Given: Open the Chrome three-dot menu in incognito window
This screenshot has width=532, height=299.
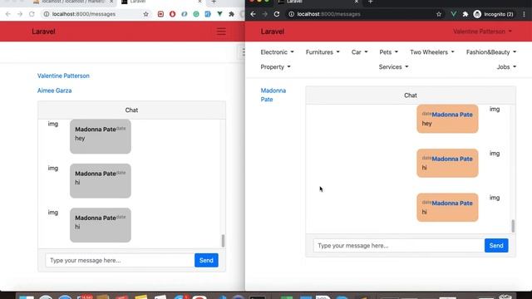Looking at the screenshot, I should click(x=525, y=14).
